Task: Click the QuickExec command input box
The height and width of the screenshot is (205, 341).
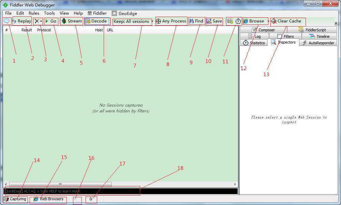Action: [x=121, y=191]
